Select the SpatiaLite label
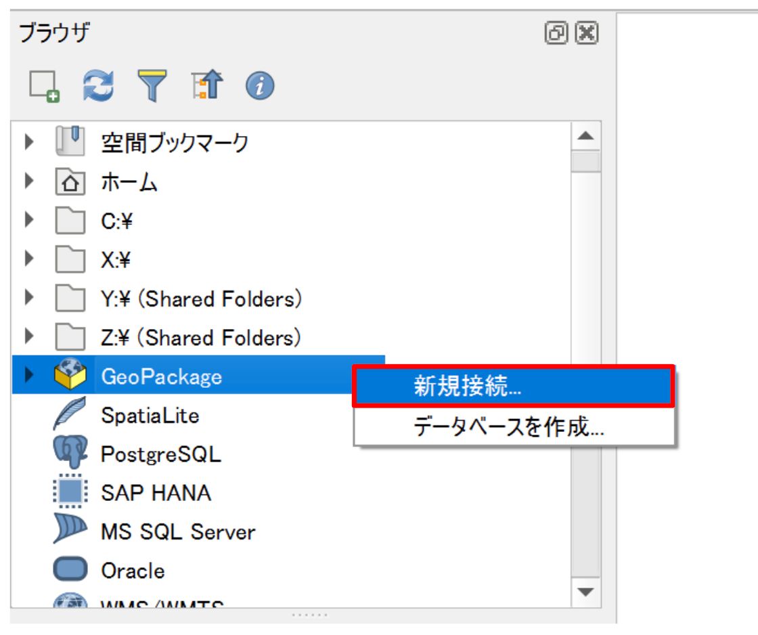The width and height of the screenshot is (758, 635). (x=150, y=416)
